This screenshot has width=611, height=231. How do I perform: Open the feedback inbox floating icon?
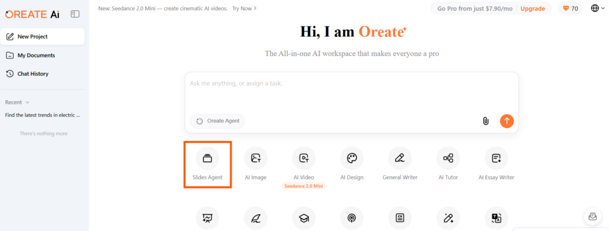point(593,217)
